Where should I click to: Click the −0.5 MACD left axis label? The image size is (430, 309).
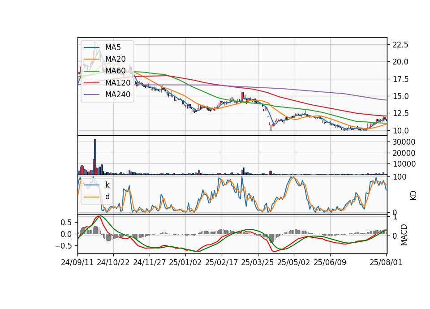63,246
